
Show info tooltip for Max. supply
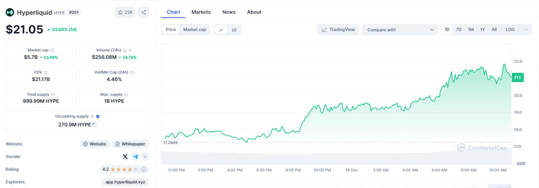pyautogui.click(x=126, y=95)
